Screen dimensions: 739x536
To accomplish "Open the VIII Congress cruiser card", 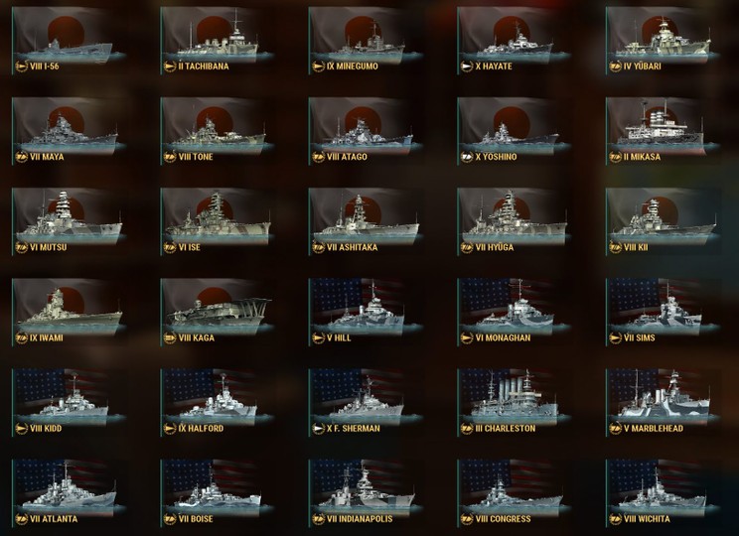I will coord(515,492).
